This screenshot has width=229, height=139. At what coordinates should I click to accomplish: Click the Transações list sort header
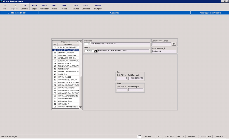[x=66, y=42]
